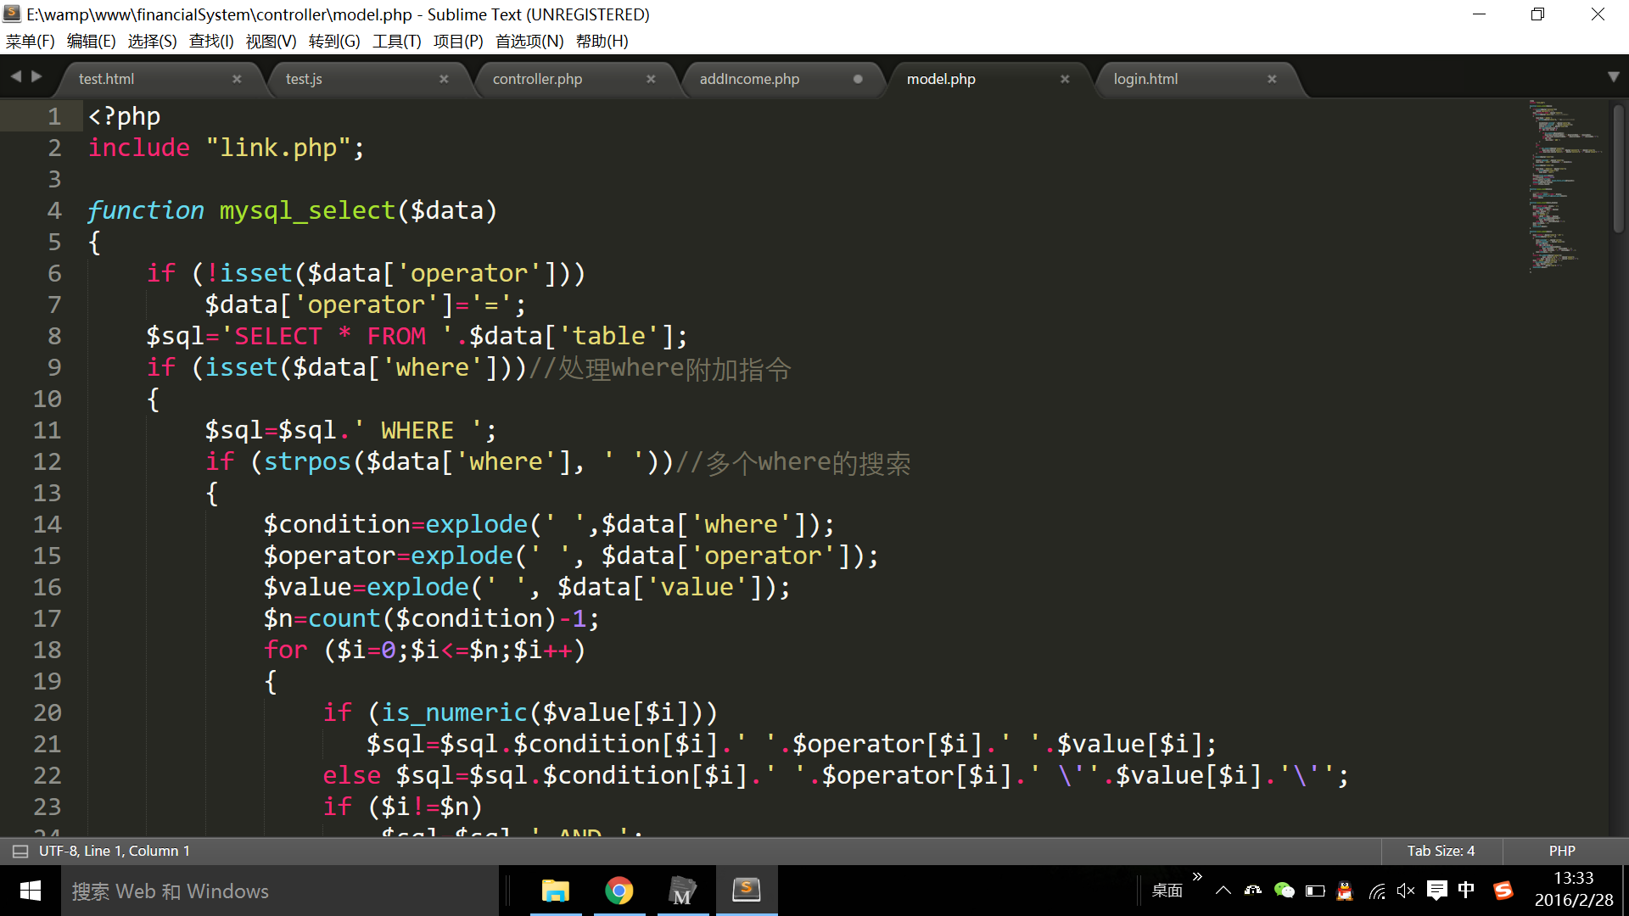Click the Sublime Text title bar icon
Image resolution: width=1629 pixels, height=916 pixels.
click(12, 14)
